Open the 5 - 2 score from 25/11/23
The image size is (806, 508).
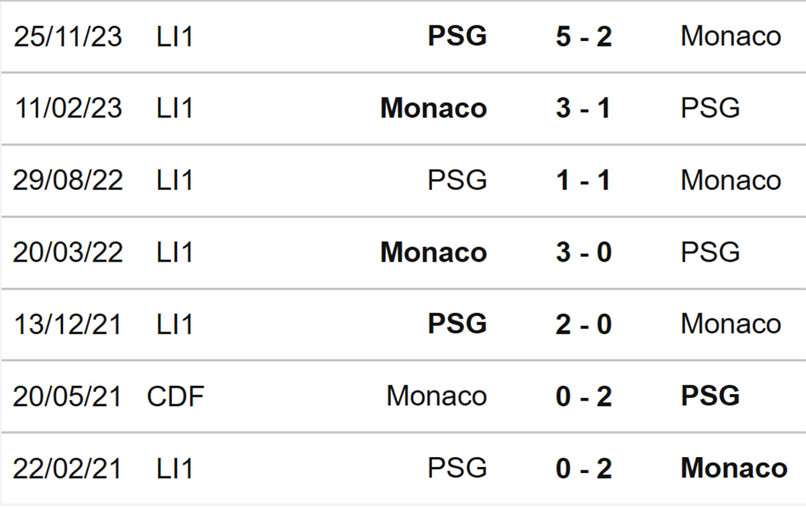[584, 36]
